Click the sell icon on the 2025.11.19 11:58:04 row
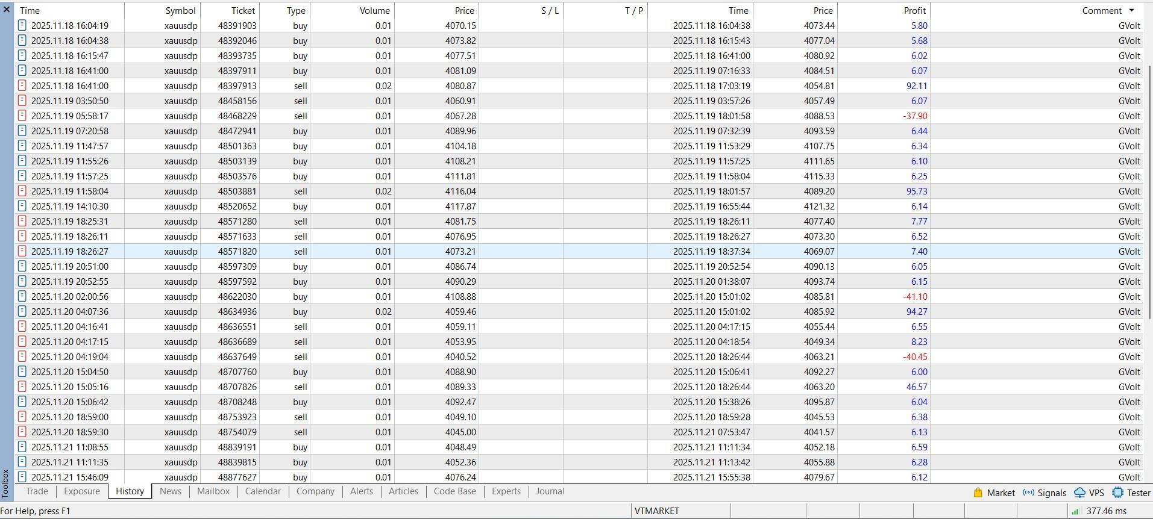 pos(22,191)
